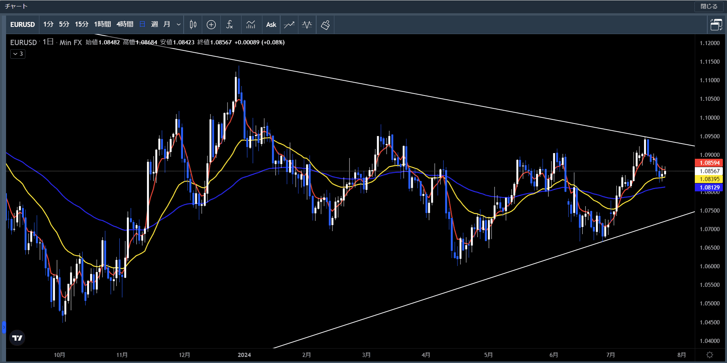Click the current price 1.08567 label

pyautogui.click(x=709, y=171)
